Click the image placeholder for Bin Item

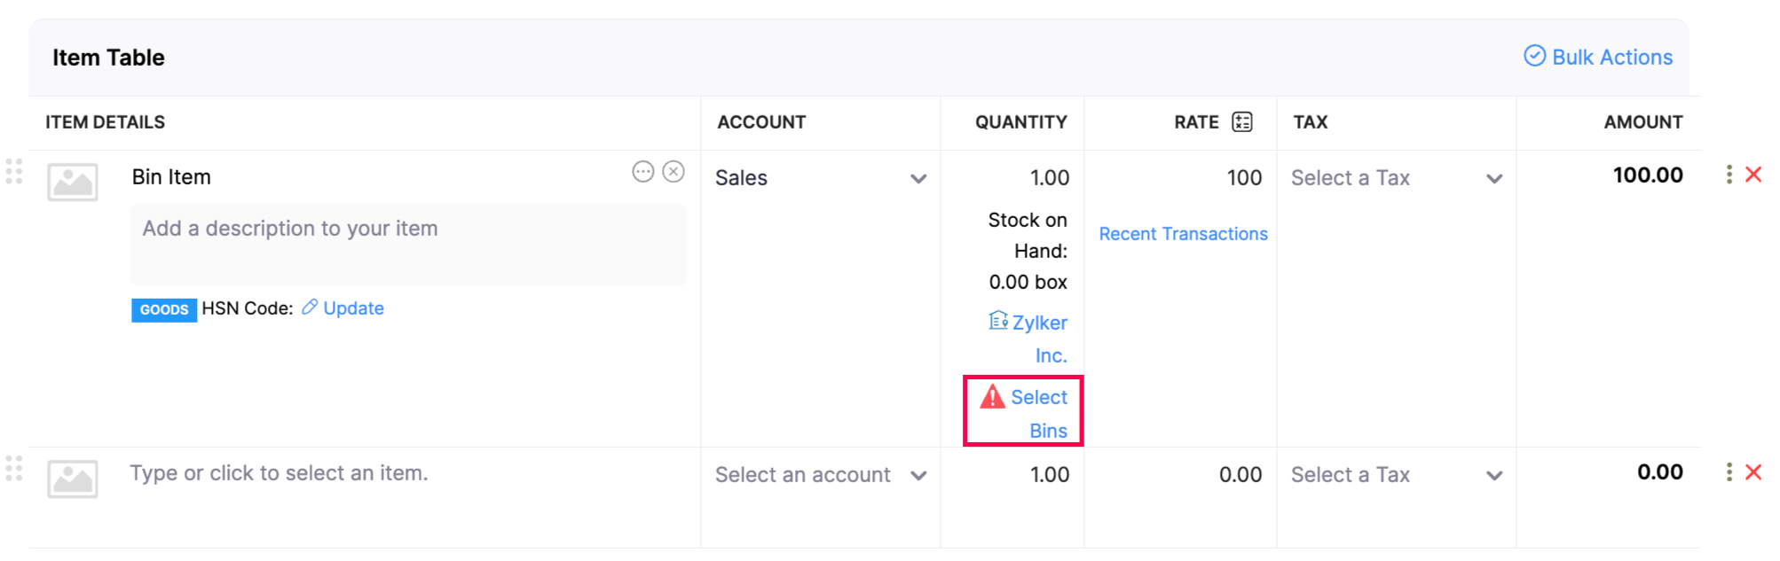click(x=73, y=183)
